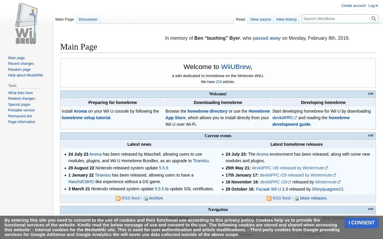Edit the Welcome! section
The width and height of the screenshot is (383, 239).
[x=370, y=94]
